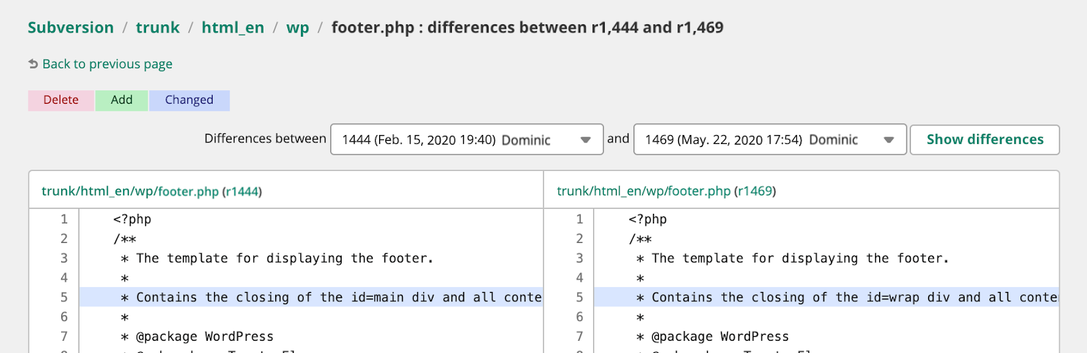Click changed line 5 in right pane
Viewport: 1087px width, 353px height.
[826, 297]
